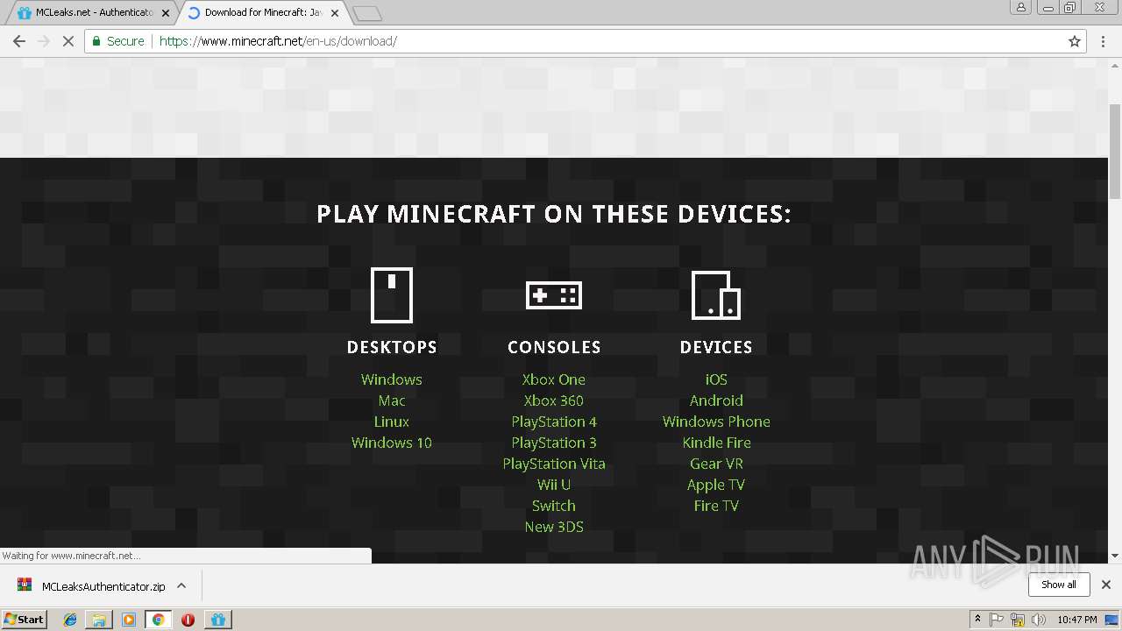Click the Mac download link

(392, 401)
